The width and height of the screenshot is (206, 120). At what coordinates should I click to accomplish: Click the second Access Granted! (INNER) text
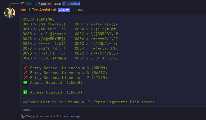click(56, 92)
